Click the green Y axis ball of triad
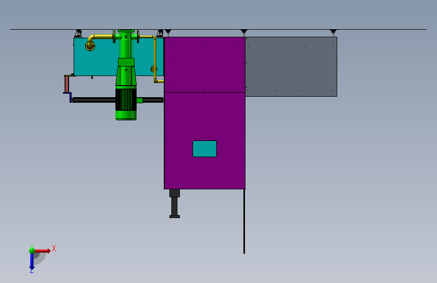This screenshot has width=437, height=283. (x=32, y=251)
